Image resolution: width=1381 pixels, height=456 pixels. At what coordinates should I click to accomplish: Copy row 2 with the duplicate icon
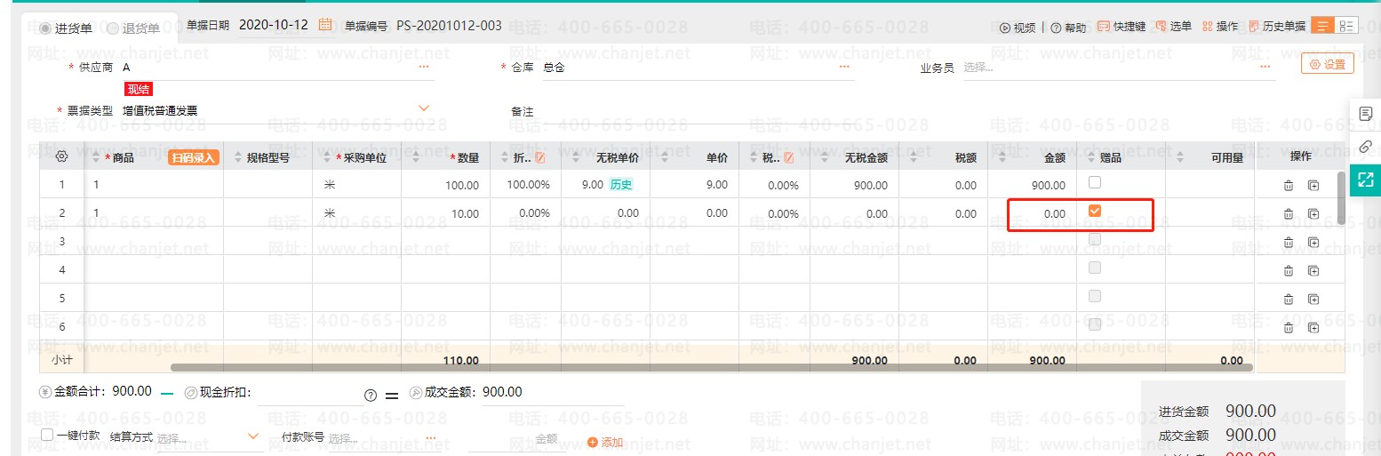tap(1313, 213)
